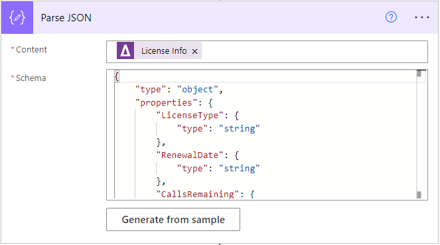Viewport: 440px width, 245px height.
Task: Click the Schema scrollbar top marker
Action: pyautogui.click(x=419, y=73)
